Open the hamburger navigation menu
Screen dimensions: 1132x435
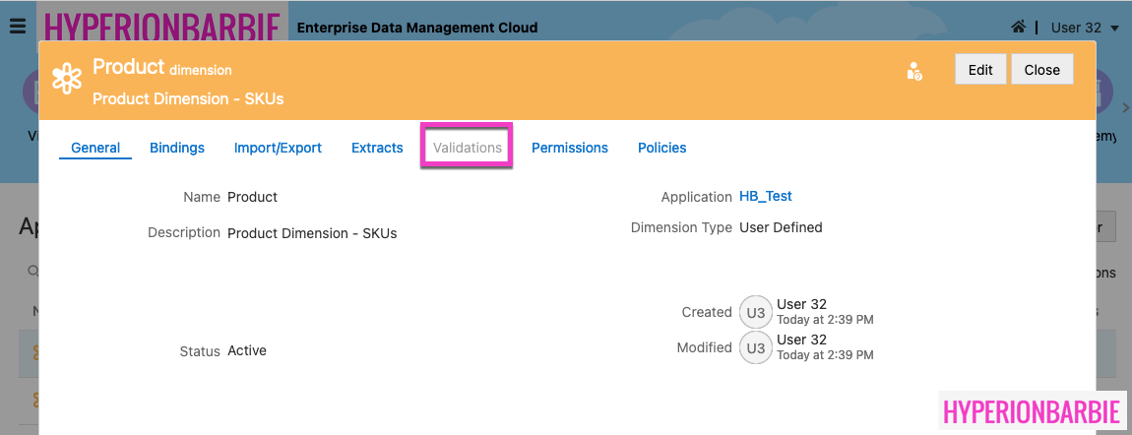tap(17, 28)
